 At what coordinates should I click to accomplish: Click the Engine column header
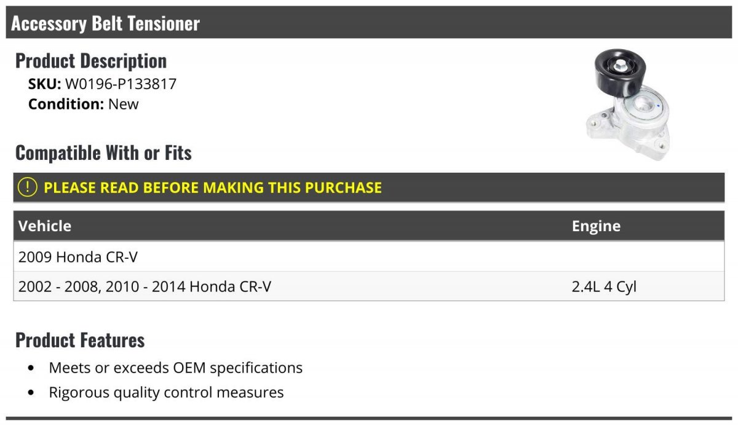pyautogui.click(x=596, y=226)
